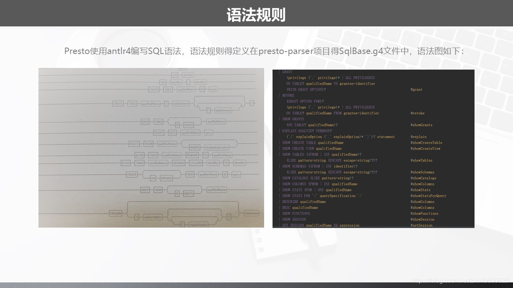513x288 pixels.
Task: Click the SHOW GRANTS code line
Action: point(293,119)
